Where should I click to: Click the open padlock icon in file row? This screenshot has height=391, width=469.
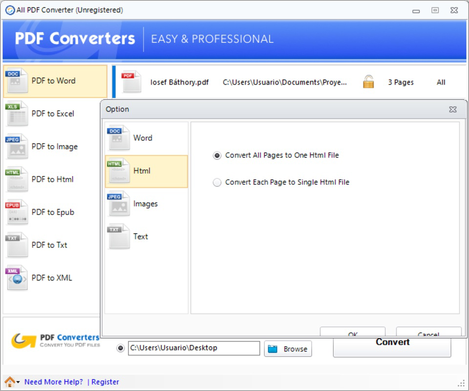click(x=368, y=82)
